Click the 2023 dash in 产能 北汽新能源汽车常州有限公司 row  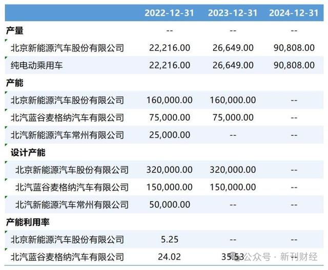point(233,135)
